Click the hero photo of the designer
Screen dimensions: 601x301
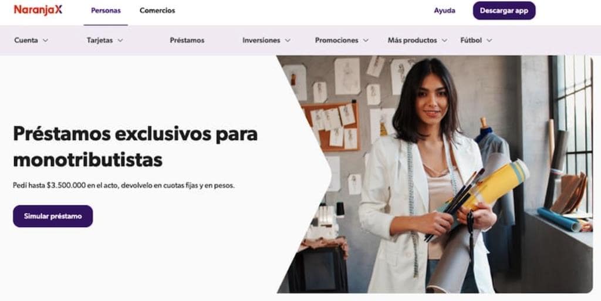coord(435,174)
